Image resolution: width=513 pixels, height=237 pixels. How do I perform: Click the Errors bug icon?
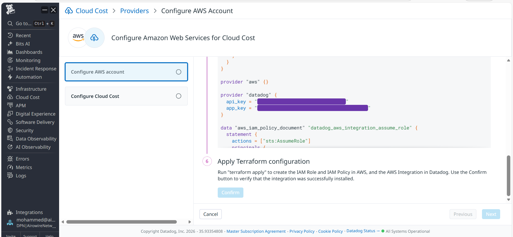click(10, 159)
